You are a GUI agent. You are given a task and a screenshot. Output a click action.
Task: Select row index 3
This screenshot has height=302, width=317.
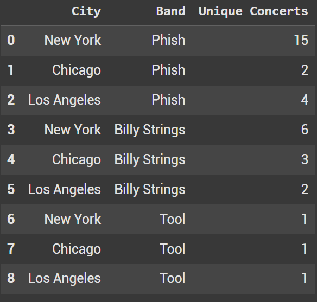click(x=11, y=130)
